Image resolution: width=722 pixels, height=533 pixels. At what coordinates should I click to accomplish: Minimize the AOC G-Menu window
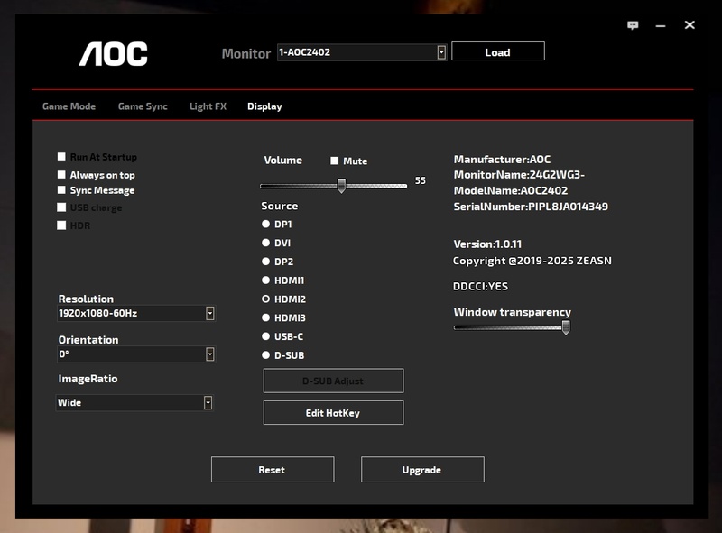coord(661,26)
